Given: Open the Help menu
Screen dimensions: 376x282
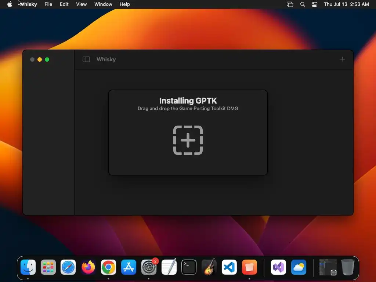Looking at the screenshot, I should pos(125,4).
